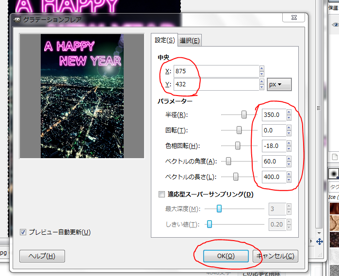Click the 最大深度(M) slider handle
Screen dimensions: 339x276
tap(219, 209)
